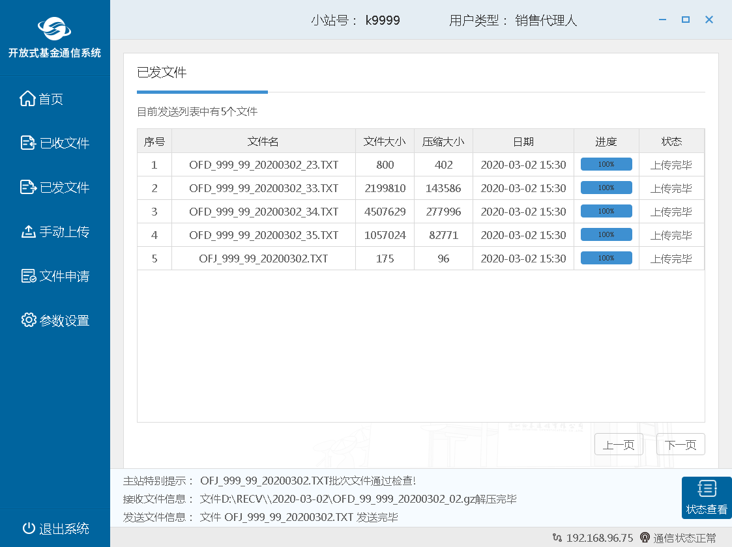Click the file size cell 800
This screenshot has height=547, width=732.
[x=385, y=165]
